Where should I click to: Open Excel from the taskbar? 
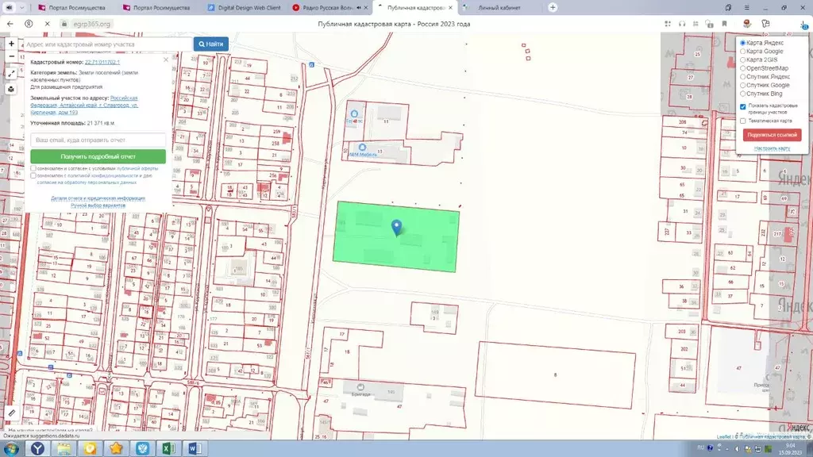(x=168, y=448)
